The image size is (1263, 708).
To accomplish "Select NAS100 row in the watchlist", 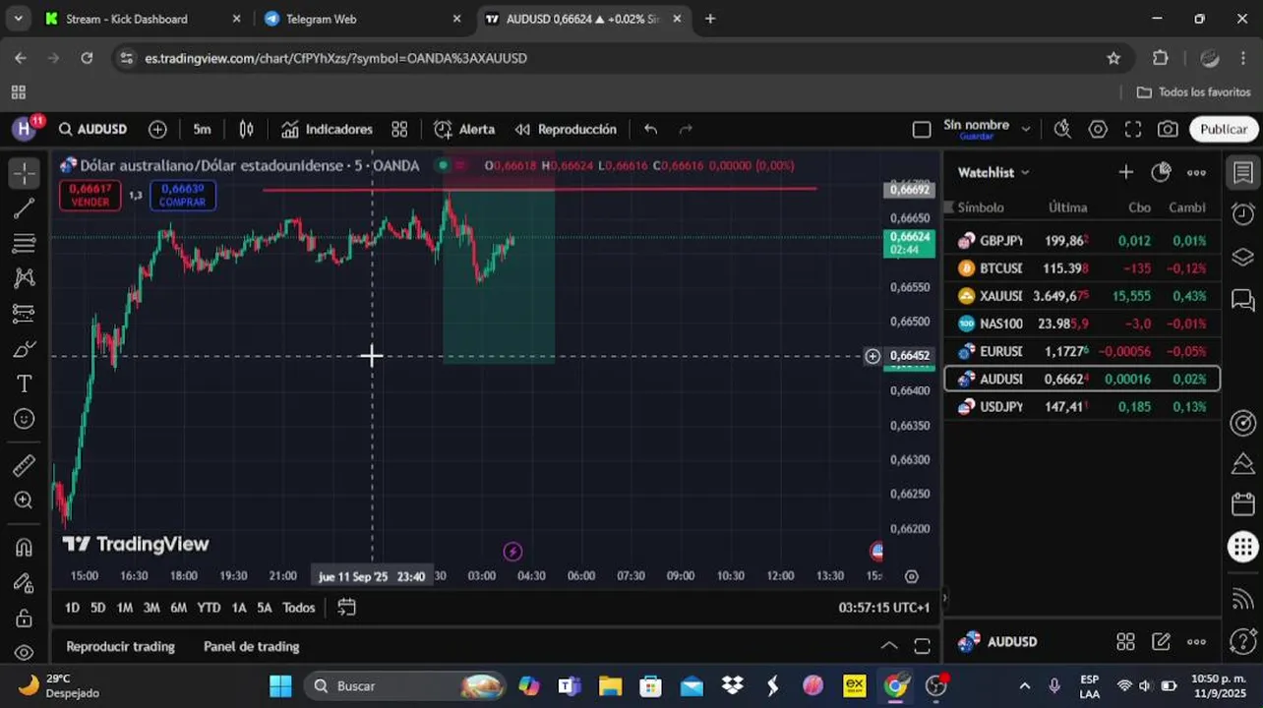I will pyautogui.click(x=1082, y=324).
